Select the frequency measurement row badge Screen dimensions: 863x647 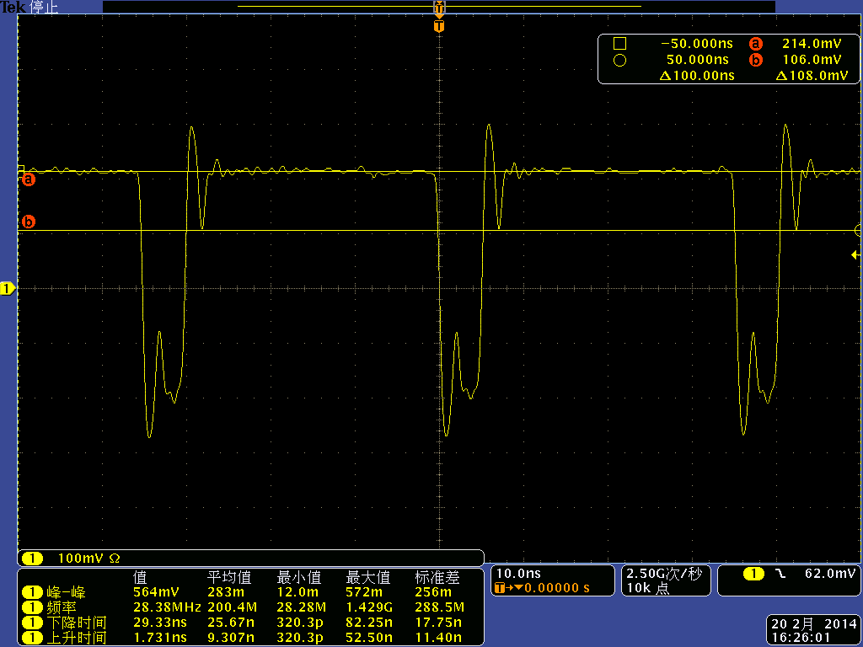(x=32, y=607)
